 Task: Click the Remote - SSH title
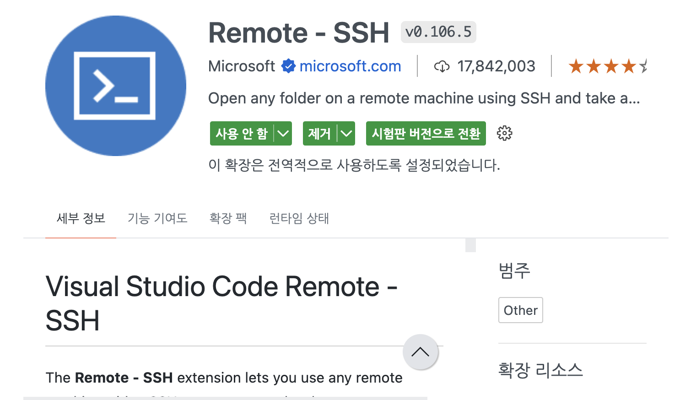(299, 33)
